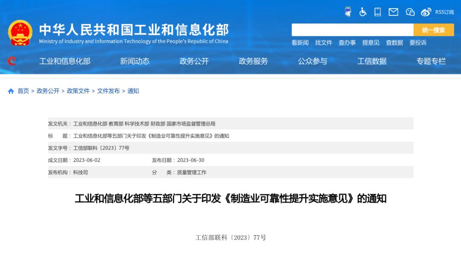Open the WeChat sharing icon
The image size is (461, 254).
(x=410, y=12)
